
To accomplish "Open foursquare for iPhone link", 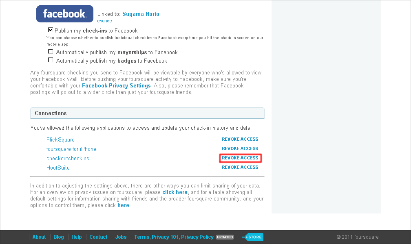I will [x=71, y=149].
